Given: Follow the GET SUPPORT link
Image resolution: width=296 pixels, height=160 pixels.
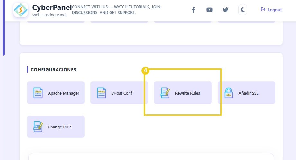Looking at the screenshot, I should click(122, 13).
